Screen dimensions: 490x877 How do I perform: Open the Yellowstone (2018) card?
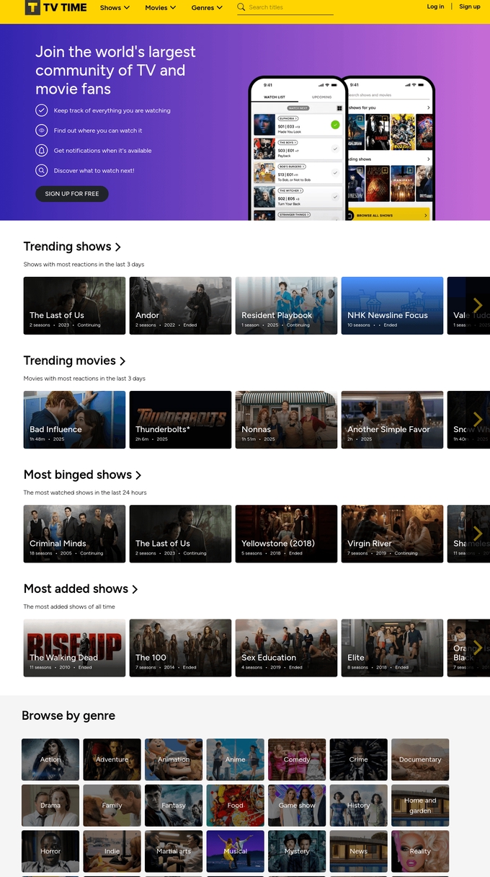pyautogui.click(x=286, y=533)
